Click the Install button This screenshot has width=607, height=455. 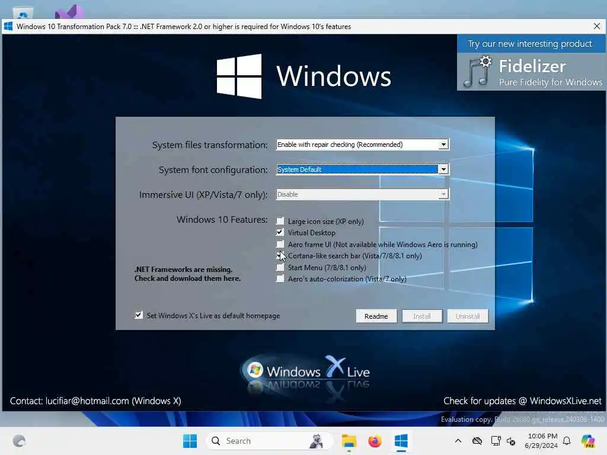(x=422, y=316)
